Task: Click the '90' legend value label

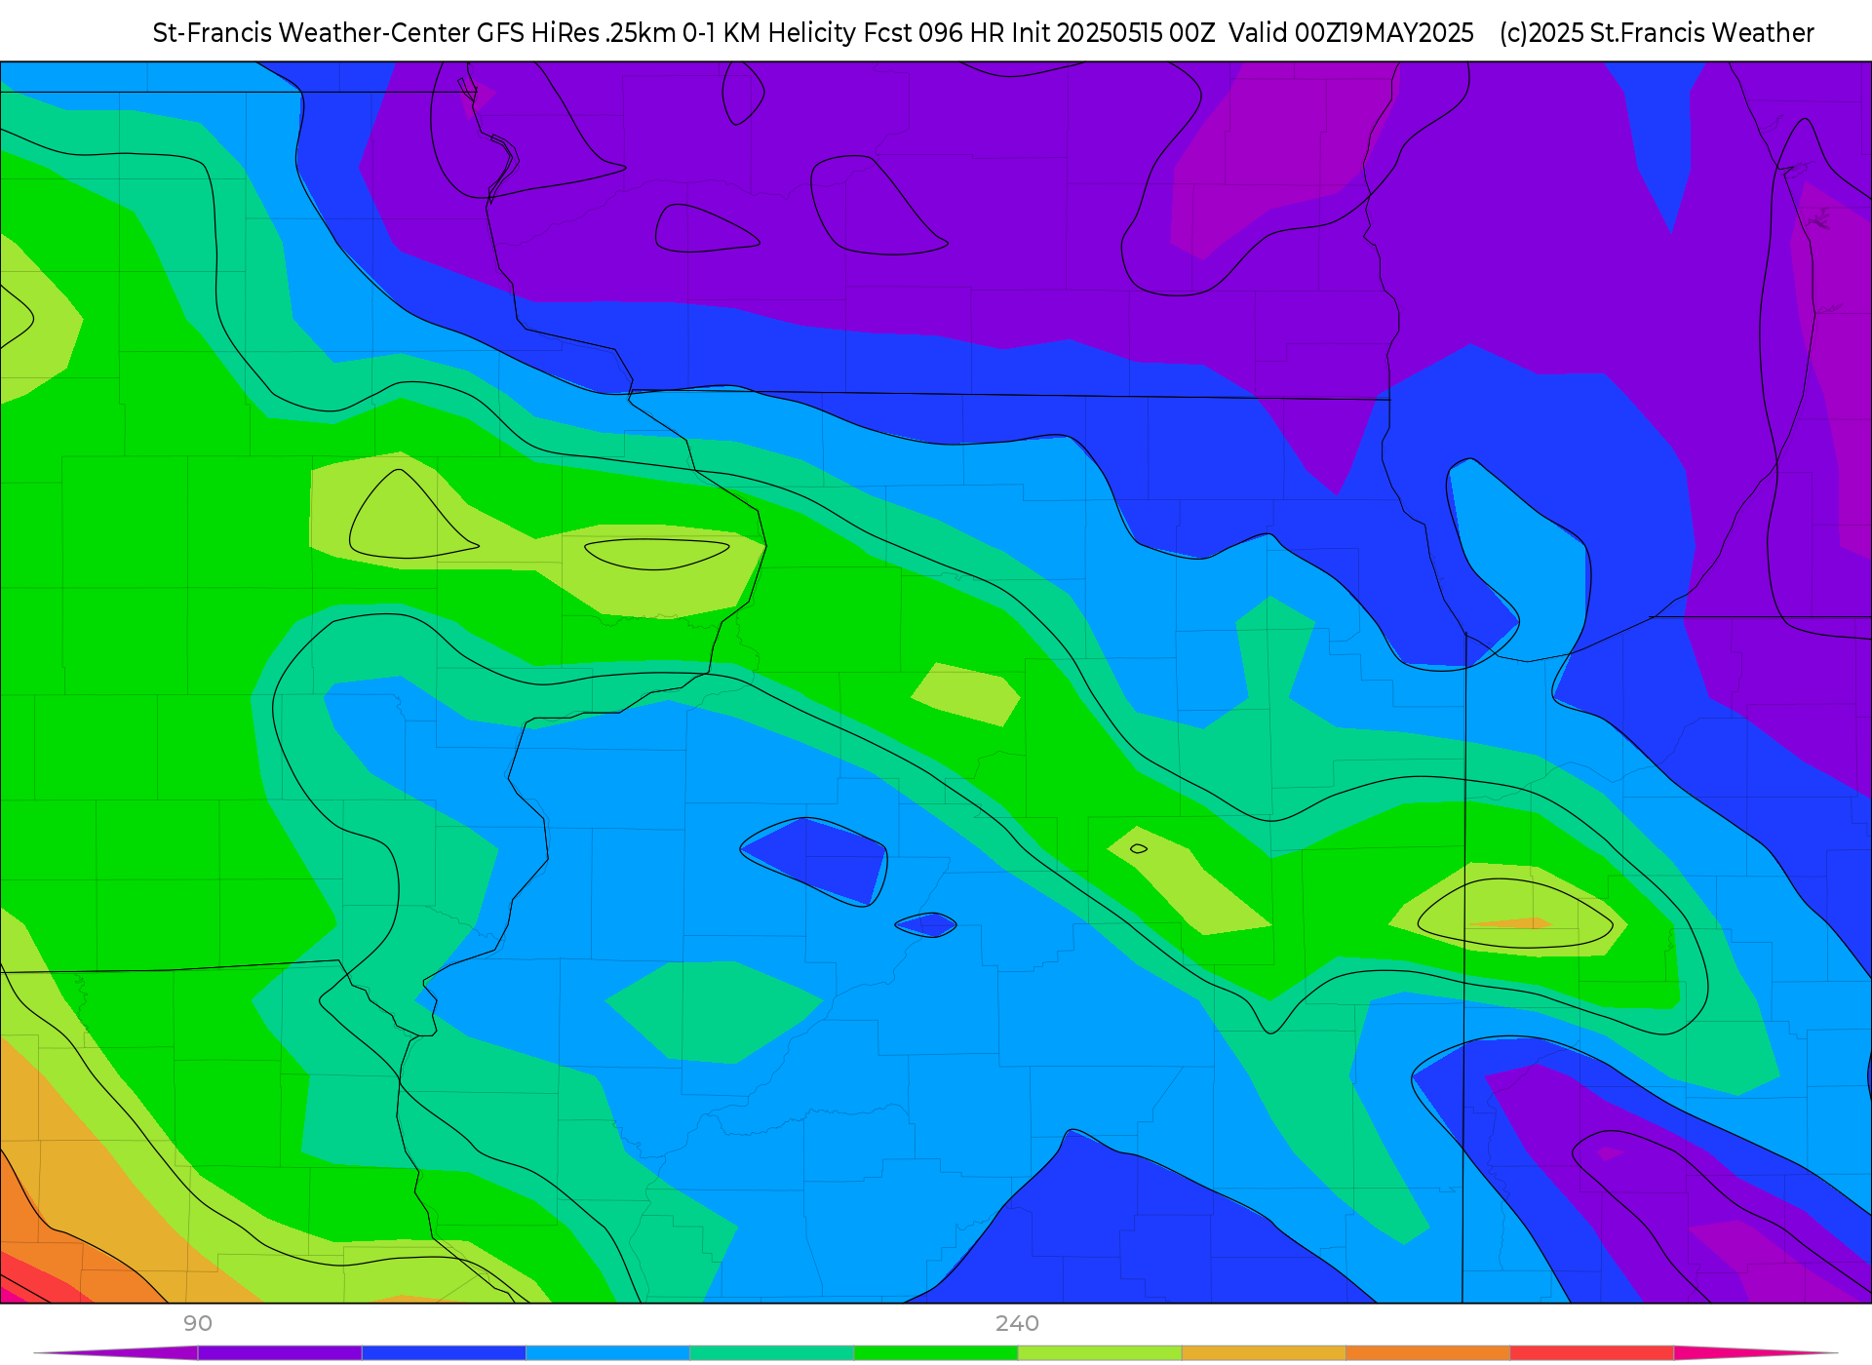Action: [x=198, y=1323]
